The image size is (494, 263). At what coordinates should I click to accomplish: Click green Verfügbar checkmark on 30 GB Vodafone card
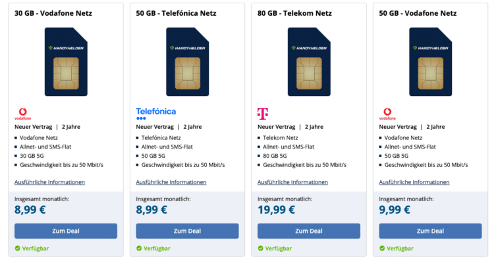coord(18,249)
